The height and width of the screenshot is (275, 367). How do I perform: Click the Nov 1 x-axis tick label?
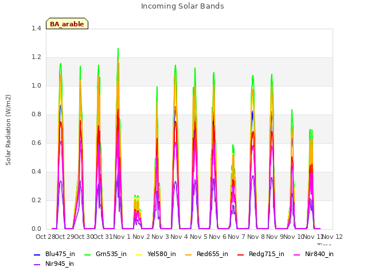(x=122, y=237)
